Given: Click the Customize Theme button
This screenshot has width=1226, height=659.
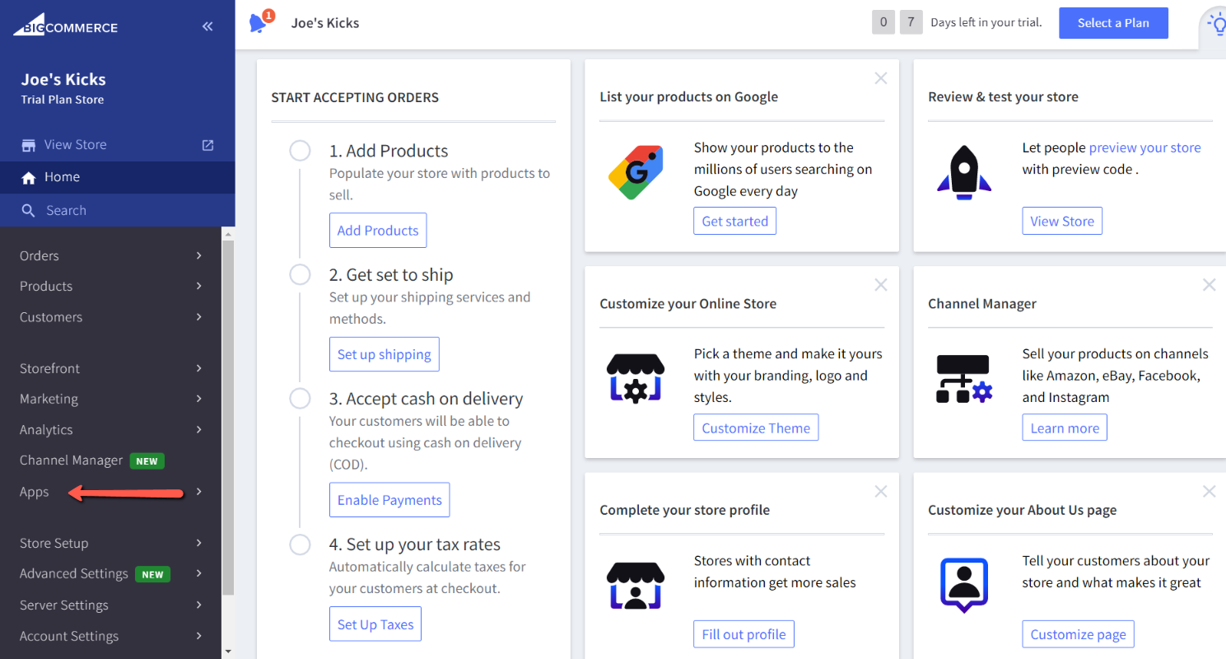Looking at the screenshot, I should coord(756,428).
